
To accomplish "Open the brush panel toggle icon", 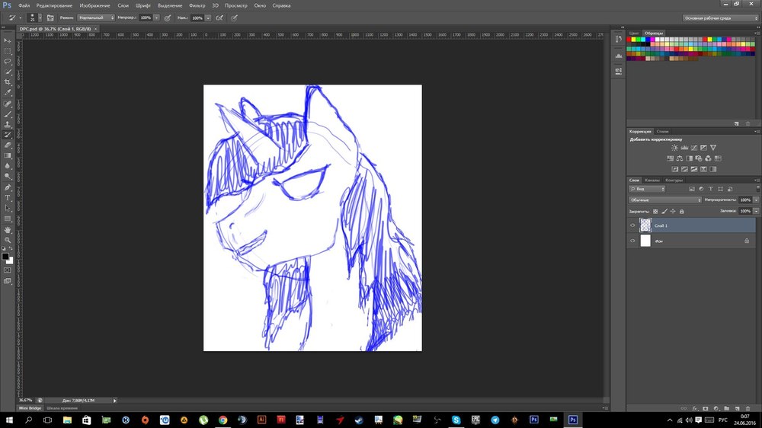I will 50,18.
